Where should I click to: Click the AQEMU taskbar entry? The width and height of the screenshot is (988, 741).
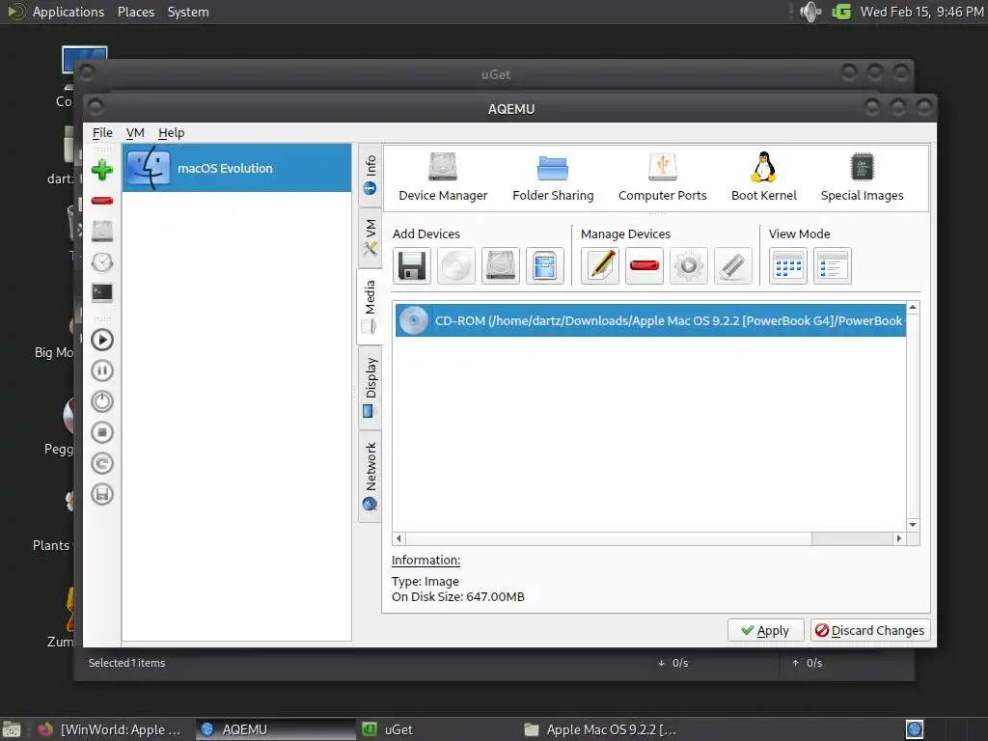[x=276, y=729]
